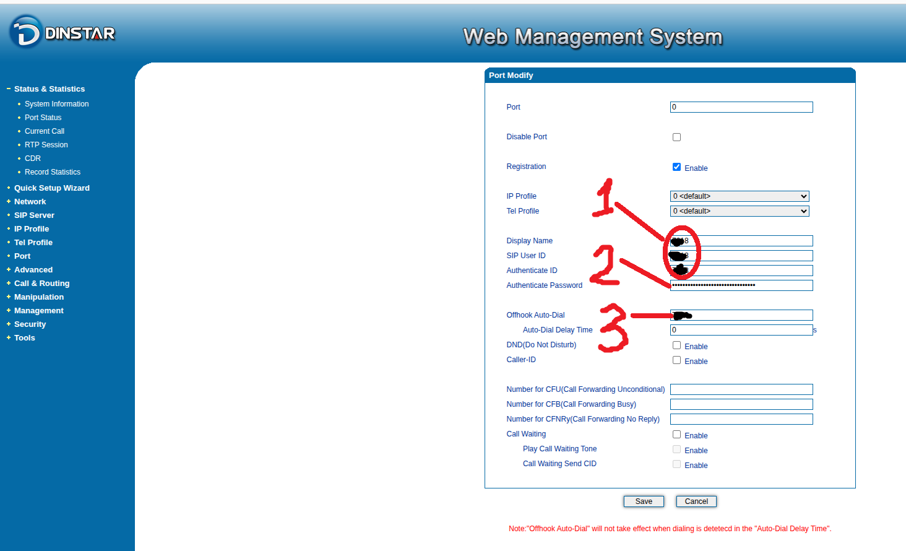Viewport: 906px width, 551px height.
Task: Open the SIP Server menu item
Action: tap(34, 215)
